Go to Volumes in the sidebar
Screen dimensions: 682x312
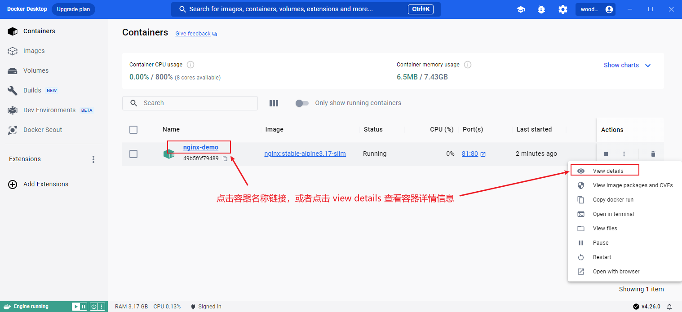pos(54,70)
